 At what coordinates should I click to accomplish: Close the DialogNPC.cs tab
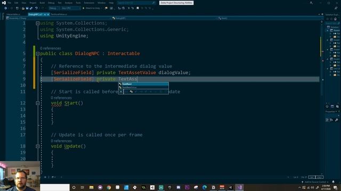coord(48,14)
